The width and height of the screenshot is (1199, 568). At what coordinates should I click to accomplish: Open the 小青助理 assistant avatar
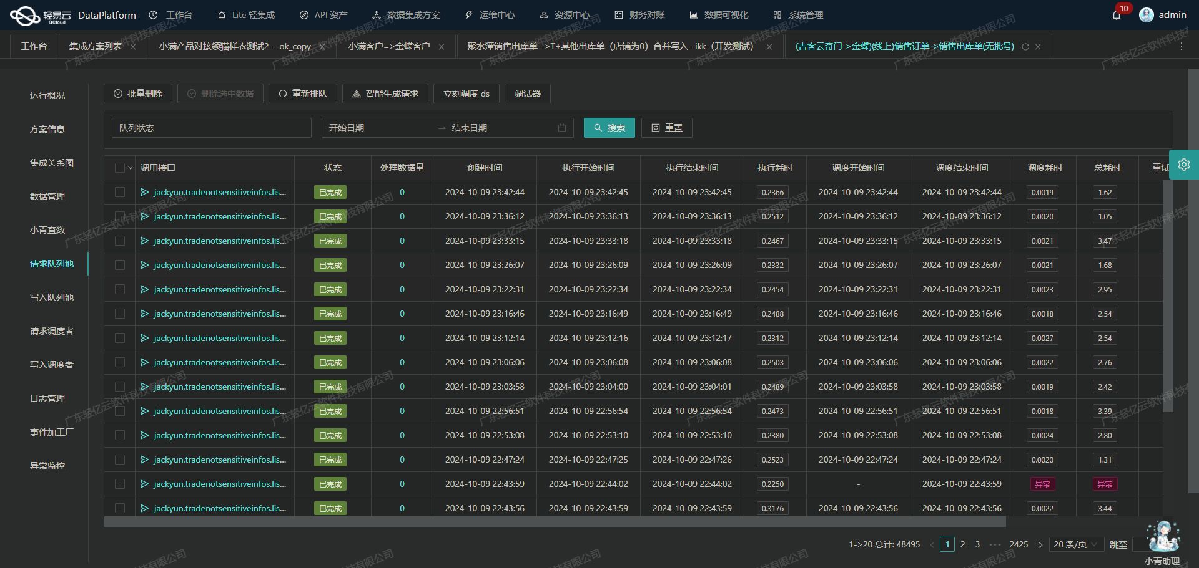(1163, 537)
